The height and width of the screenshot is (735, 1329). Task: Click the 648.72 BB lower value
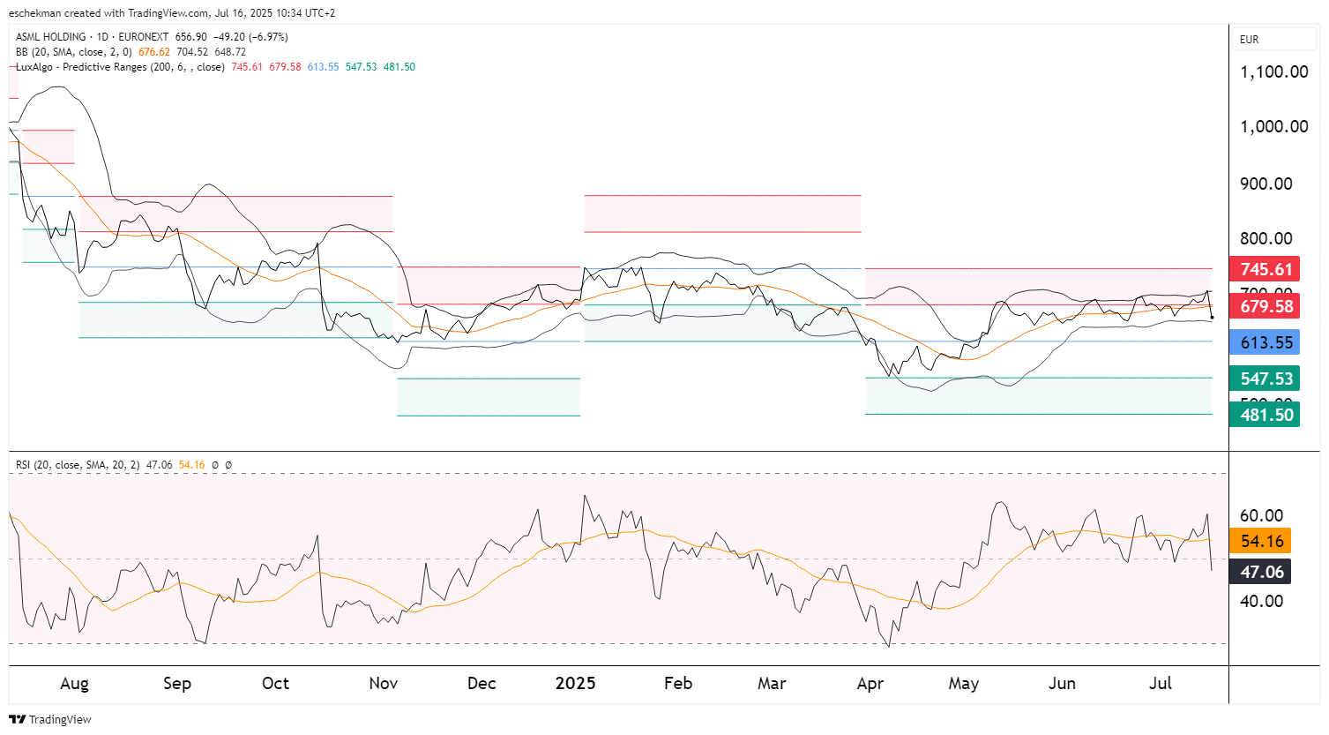pyautogui.click(x=230, y=52)
